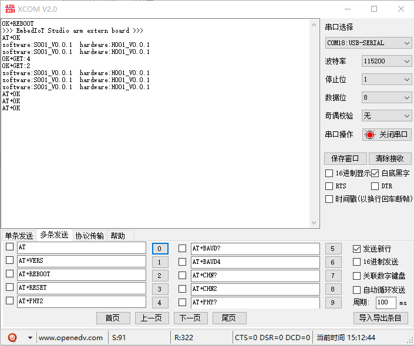Open the COM18:USB-SERIAL port dropdown

pos(369,43)
